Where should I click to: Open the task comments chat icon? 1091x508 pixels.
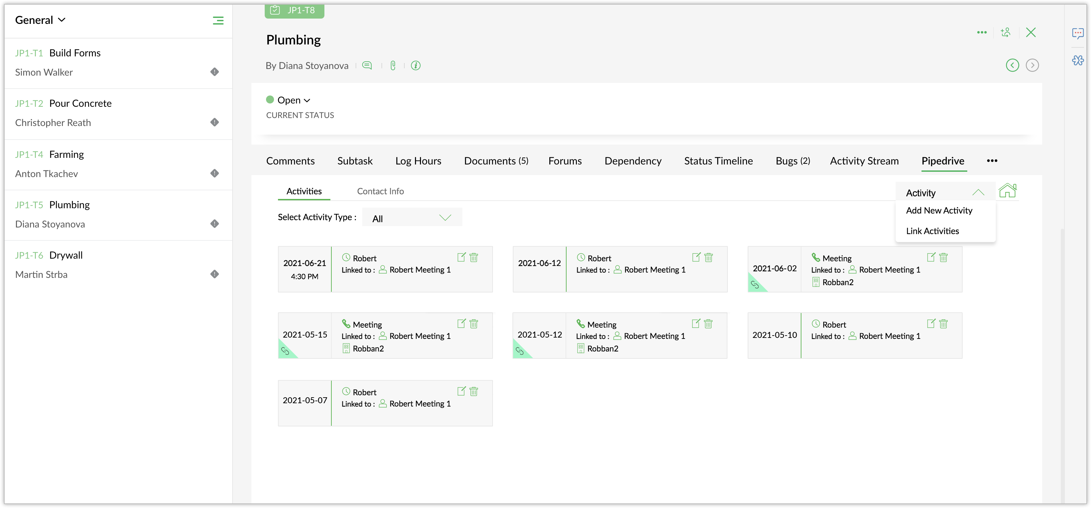[367, 66]
